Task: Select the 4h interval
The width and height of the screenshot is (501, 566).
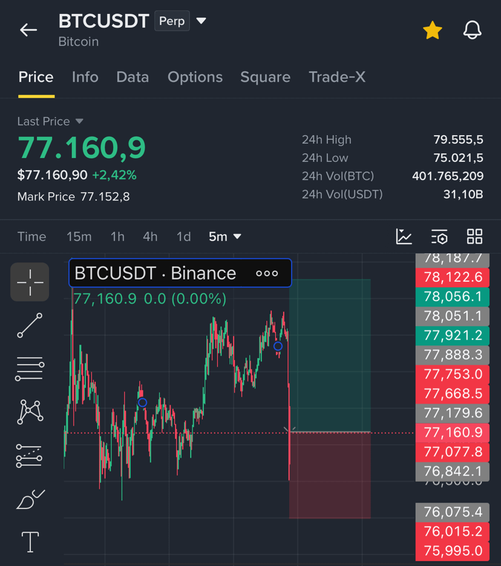Action: click(x=150, y=237)
